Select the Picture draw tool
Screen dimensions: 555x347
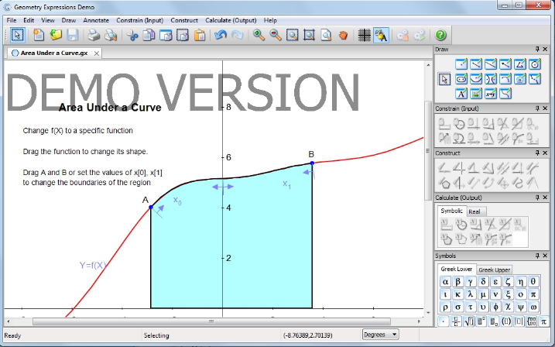pos(476,94)
